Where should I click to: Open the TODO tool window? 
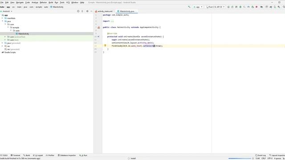[x=4, y=156]
